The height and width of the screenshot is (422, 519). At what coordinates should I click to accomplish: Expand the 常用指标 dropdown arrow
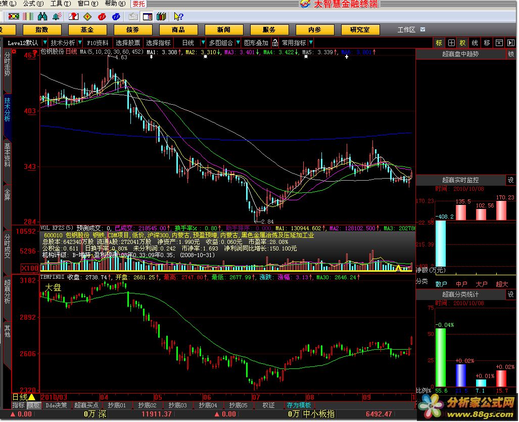coord(310,43)
